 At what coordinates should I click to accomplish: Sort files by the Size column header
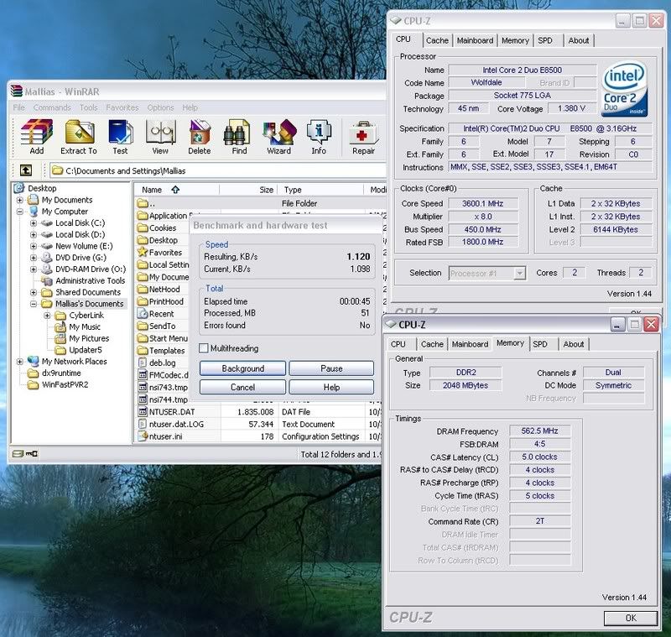pos(248,190)
